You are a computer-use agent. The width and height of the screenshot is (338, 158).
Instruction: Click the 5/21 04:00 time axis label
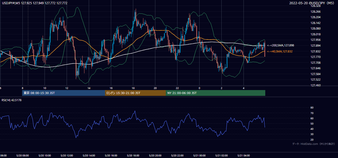click(x=243, y=156)
